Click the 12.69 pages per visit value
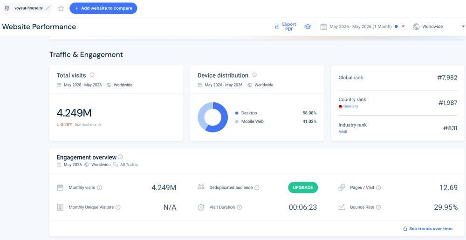Viewport: 466px width, 240px height. coord(448,187)
